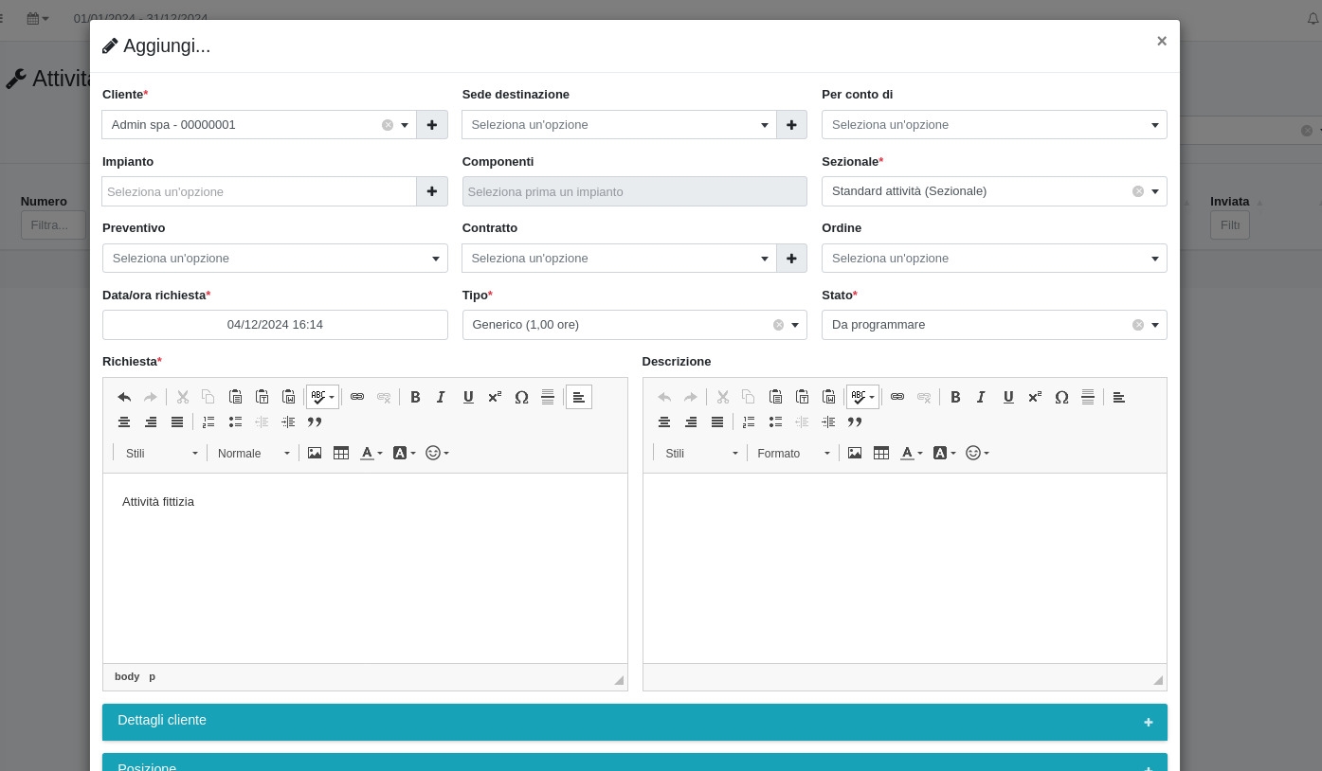Click the undo arrow in Richiesta toolbar

click(x=124, y=397)
